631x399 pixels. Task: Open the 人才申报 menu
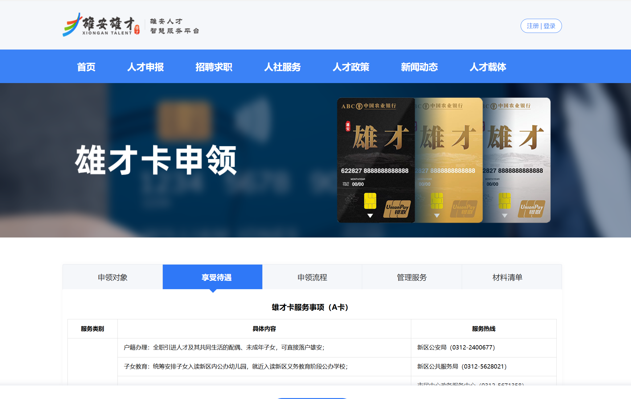tap(145, 67)
